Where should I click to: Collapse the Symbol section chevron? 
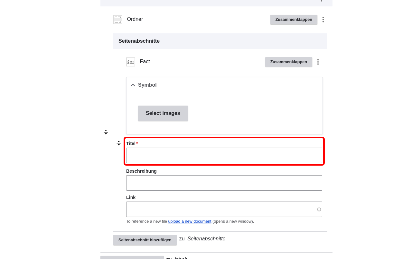coord(133,85)
